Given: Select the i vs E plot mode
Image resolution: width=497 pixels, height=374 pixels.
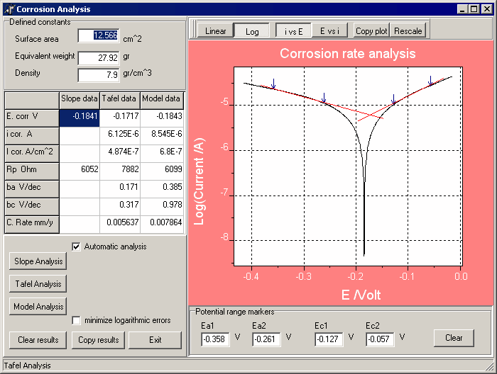Looking at the screenshot, I should 293,31.
